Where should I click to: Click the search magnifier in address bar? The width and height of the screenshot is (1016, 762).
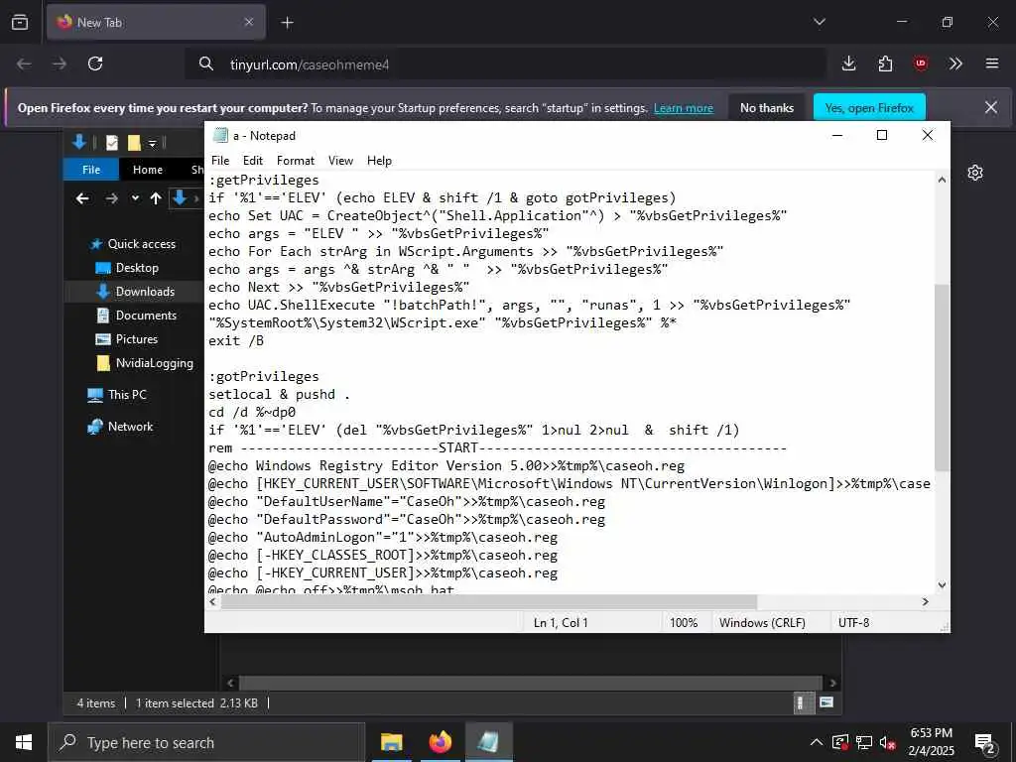click(x=206, y=63)
